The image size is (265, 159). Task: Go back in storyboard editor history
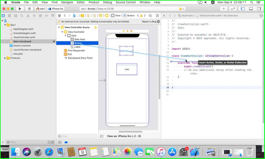click(x=65, y=16)
